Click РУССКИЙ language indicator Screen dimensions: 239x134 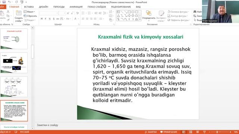(25, 132)
